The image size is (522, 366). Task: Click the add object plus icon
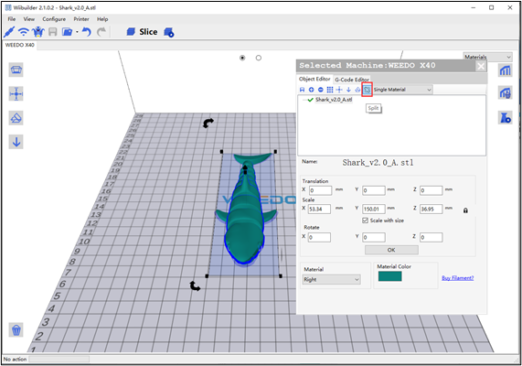tap(311, 90)
